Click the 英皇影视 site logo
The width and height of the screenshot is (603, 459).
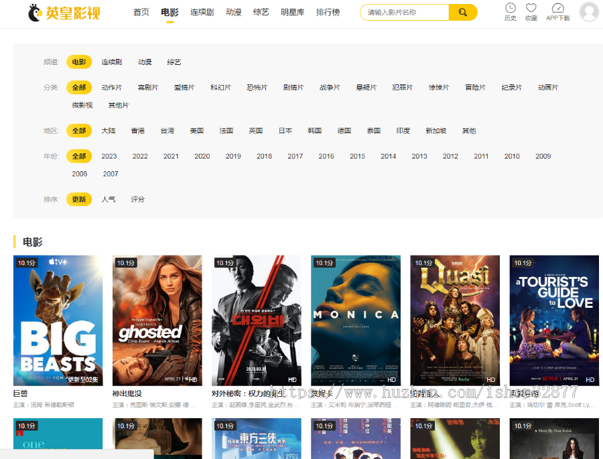pos(64,13)
